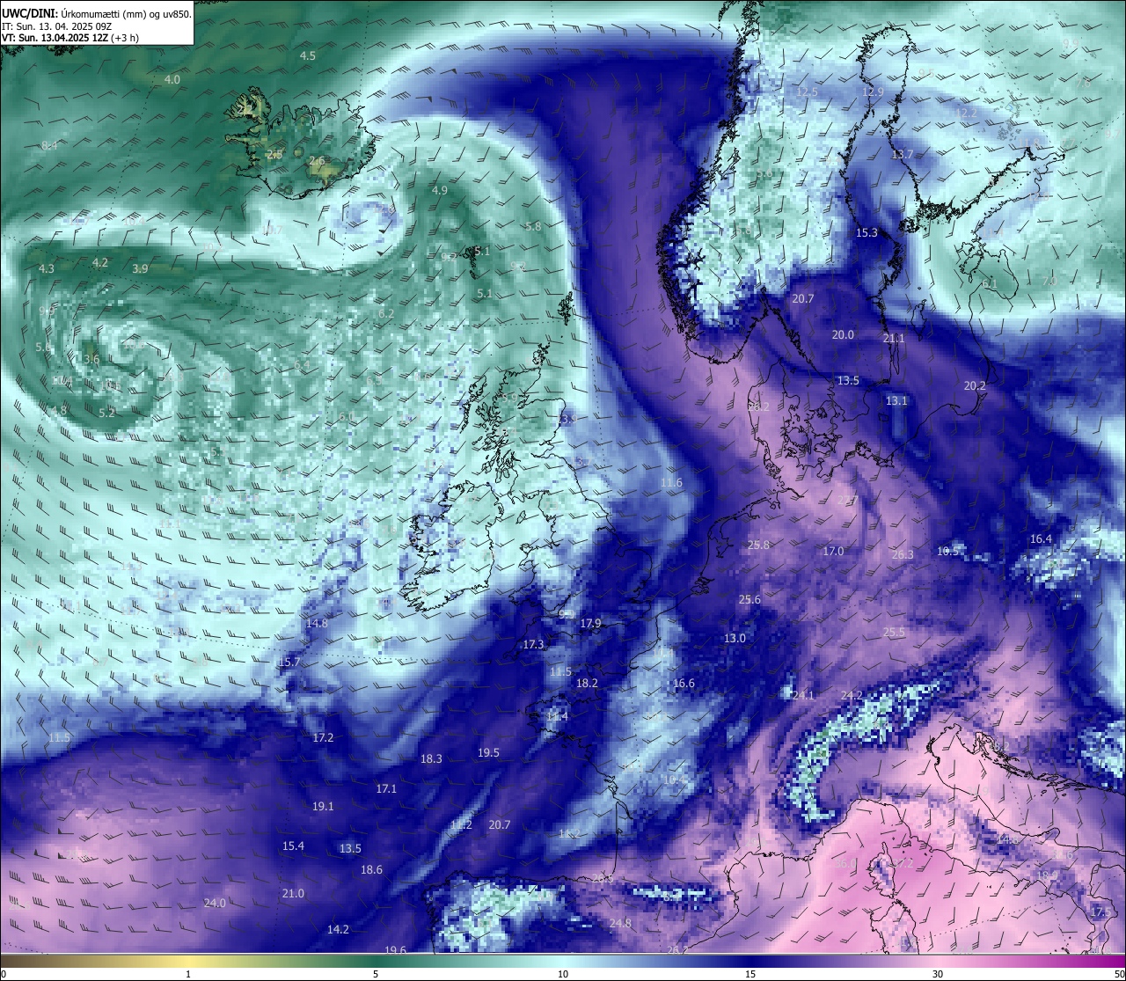Click the 13.1 value over the Baltic Sea
This screenshot has width=1126, height=981.
[896, 400]
